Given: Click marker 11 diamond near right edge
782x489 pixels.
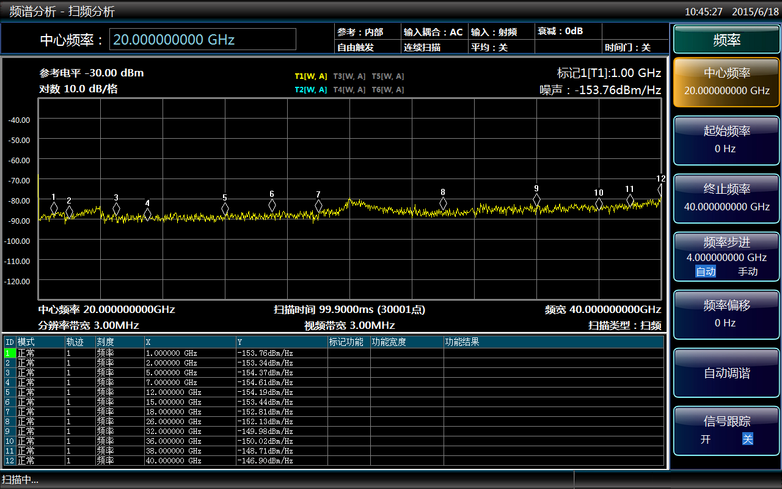Looking at the screenshot, I should (x=630, y=200).
